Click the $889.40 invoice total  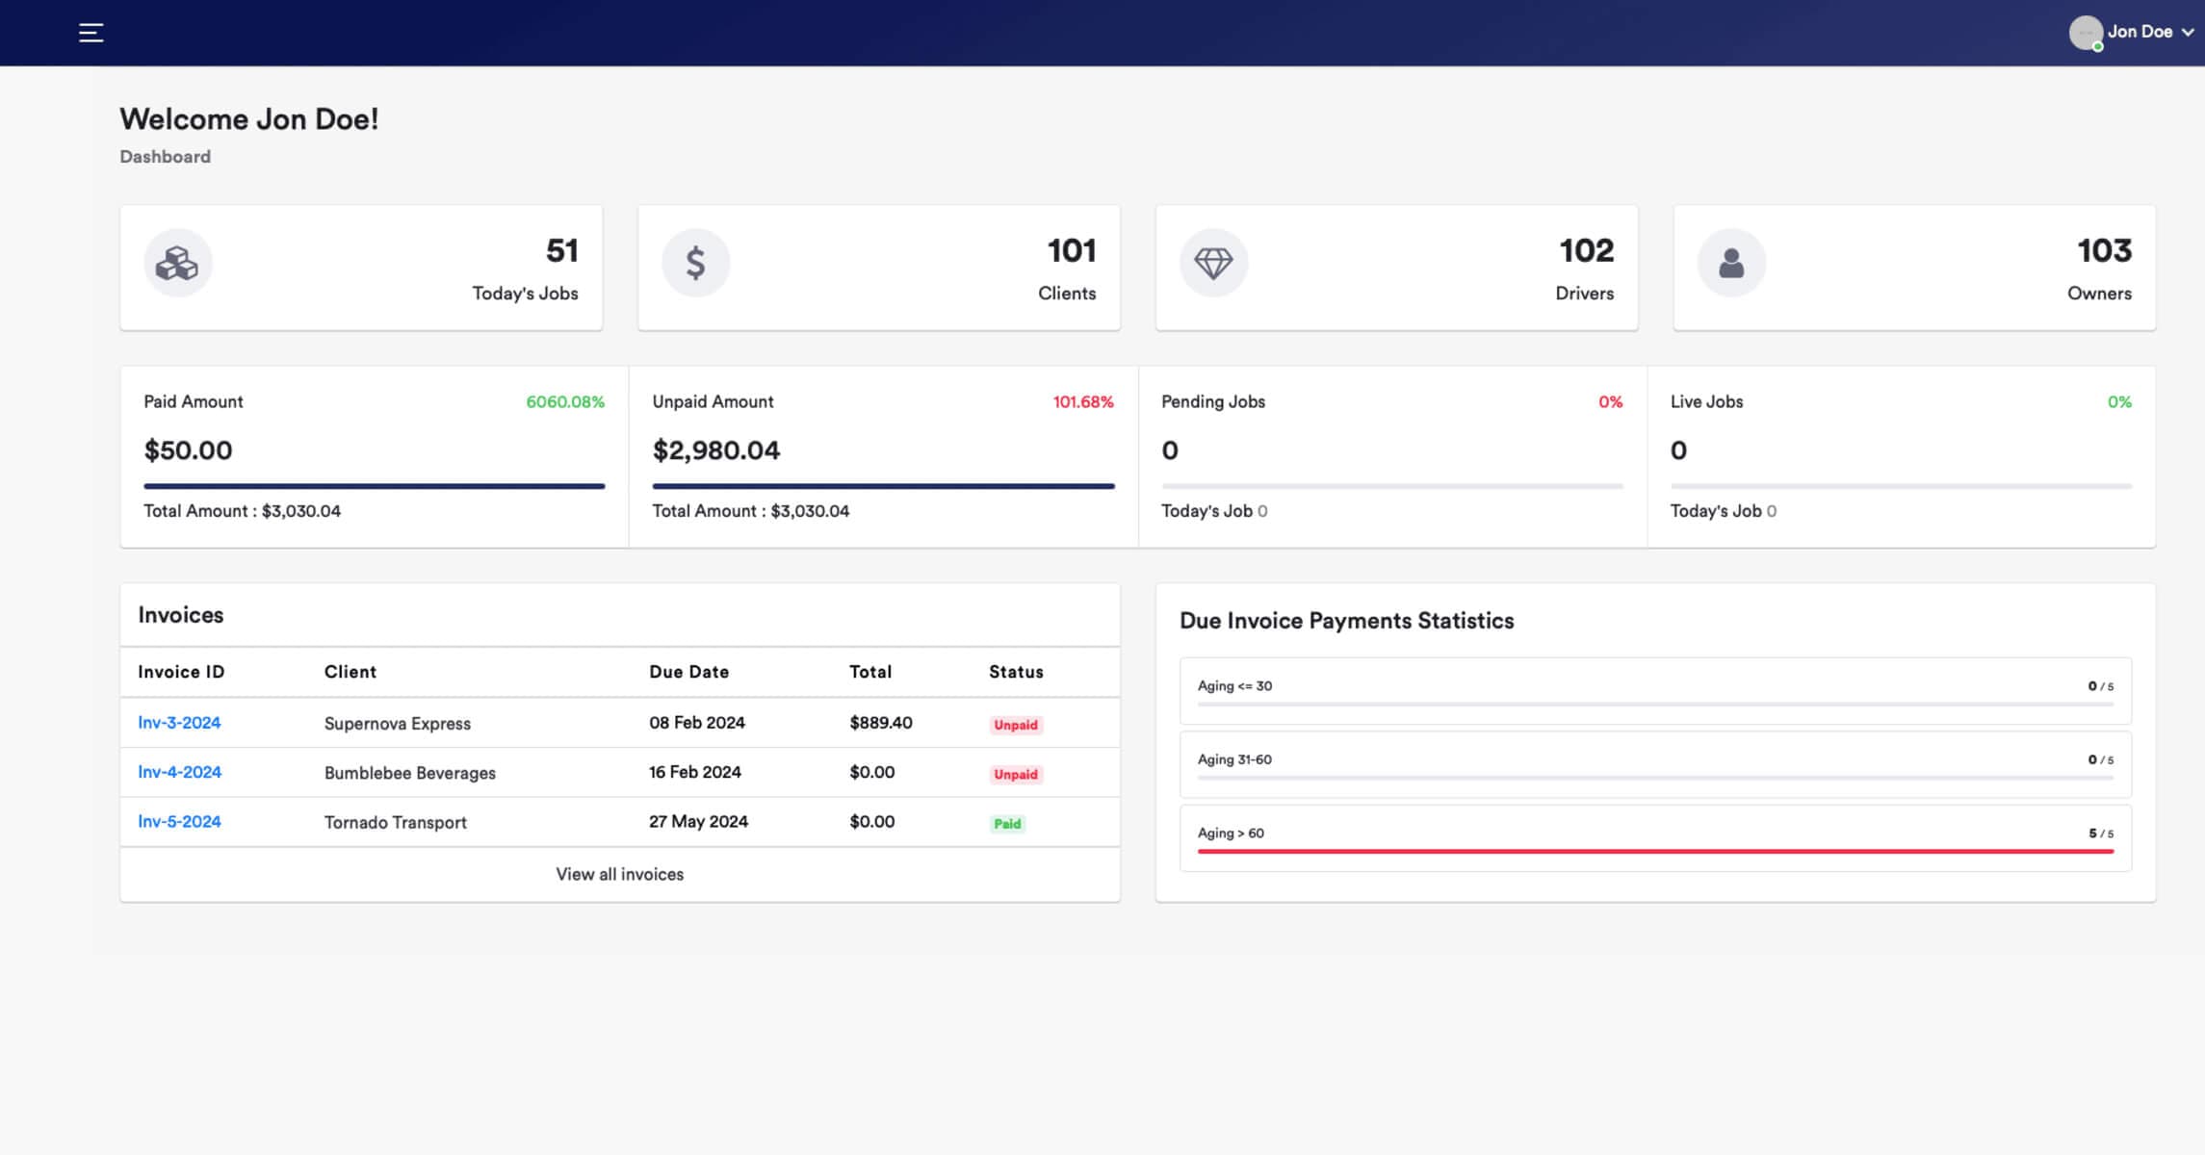click(x=881, y=723)
